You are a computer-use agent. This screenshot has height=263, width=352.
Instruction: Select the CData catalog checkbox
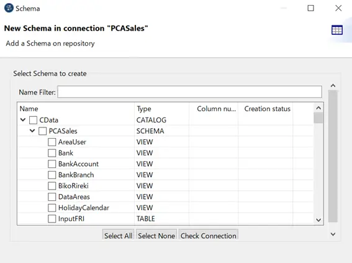(x=34, y=120)
